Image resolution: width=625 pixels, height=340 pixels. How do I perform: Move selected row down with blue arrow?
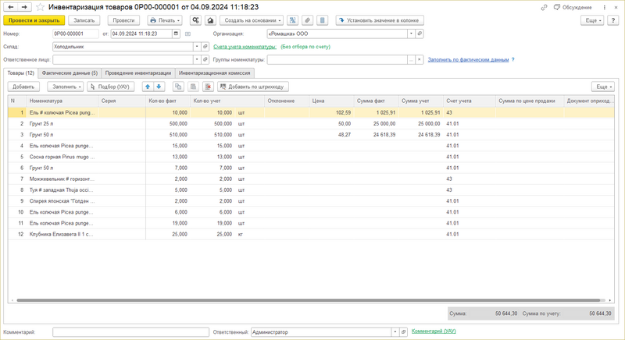tap(159, 87)
